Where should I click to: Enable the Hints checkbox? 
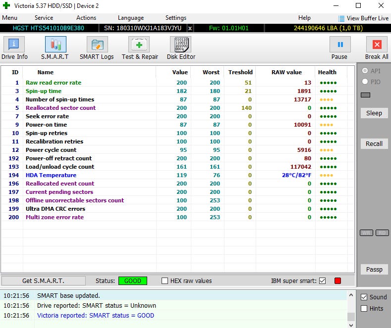pyautogui.click(x=364, y=309)
